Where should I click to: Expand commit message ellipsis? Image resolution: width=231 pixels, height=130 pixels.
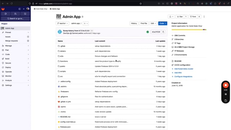pyautogui.click(x=92, y=31)
